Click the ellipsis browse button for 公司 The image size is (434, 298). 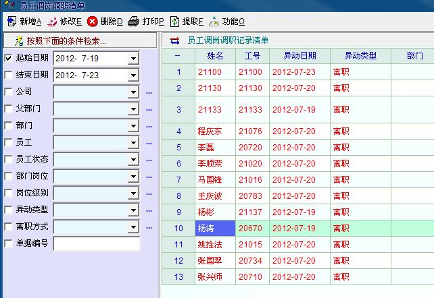[x=149, y=92]
